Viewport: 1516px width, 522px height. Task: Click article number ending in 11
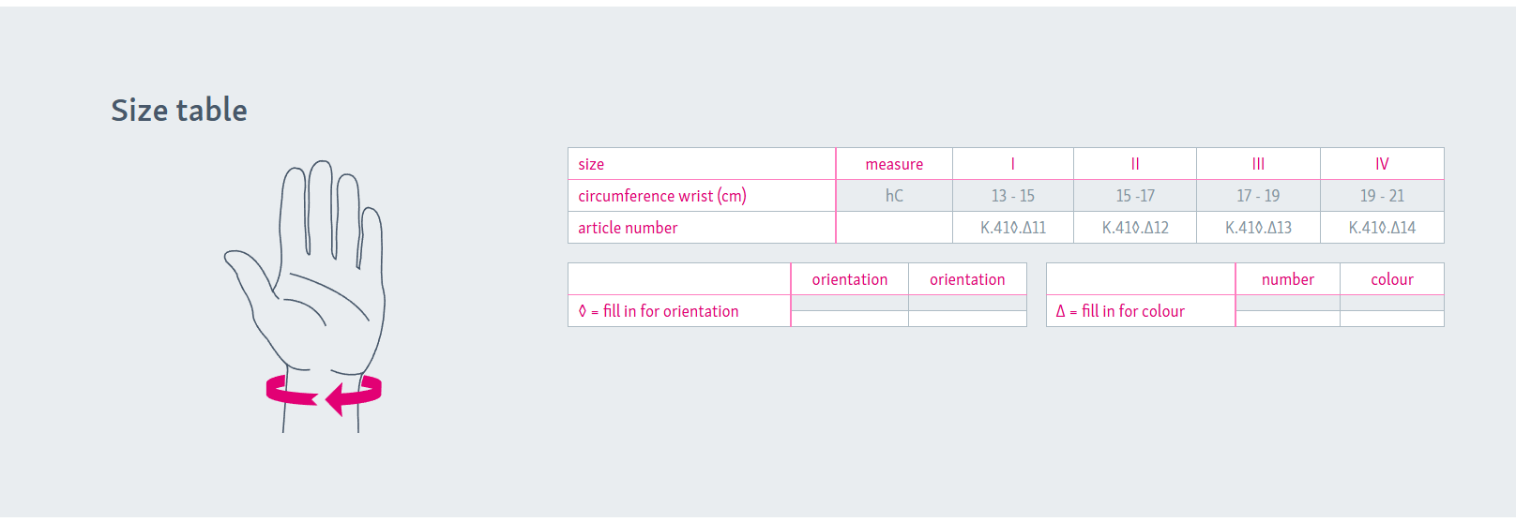pos(1013,228)
